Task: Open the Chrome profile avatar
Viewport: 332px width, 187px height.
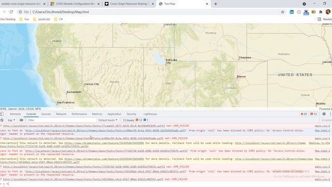Action: (x=328, y=12)
